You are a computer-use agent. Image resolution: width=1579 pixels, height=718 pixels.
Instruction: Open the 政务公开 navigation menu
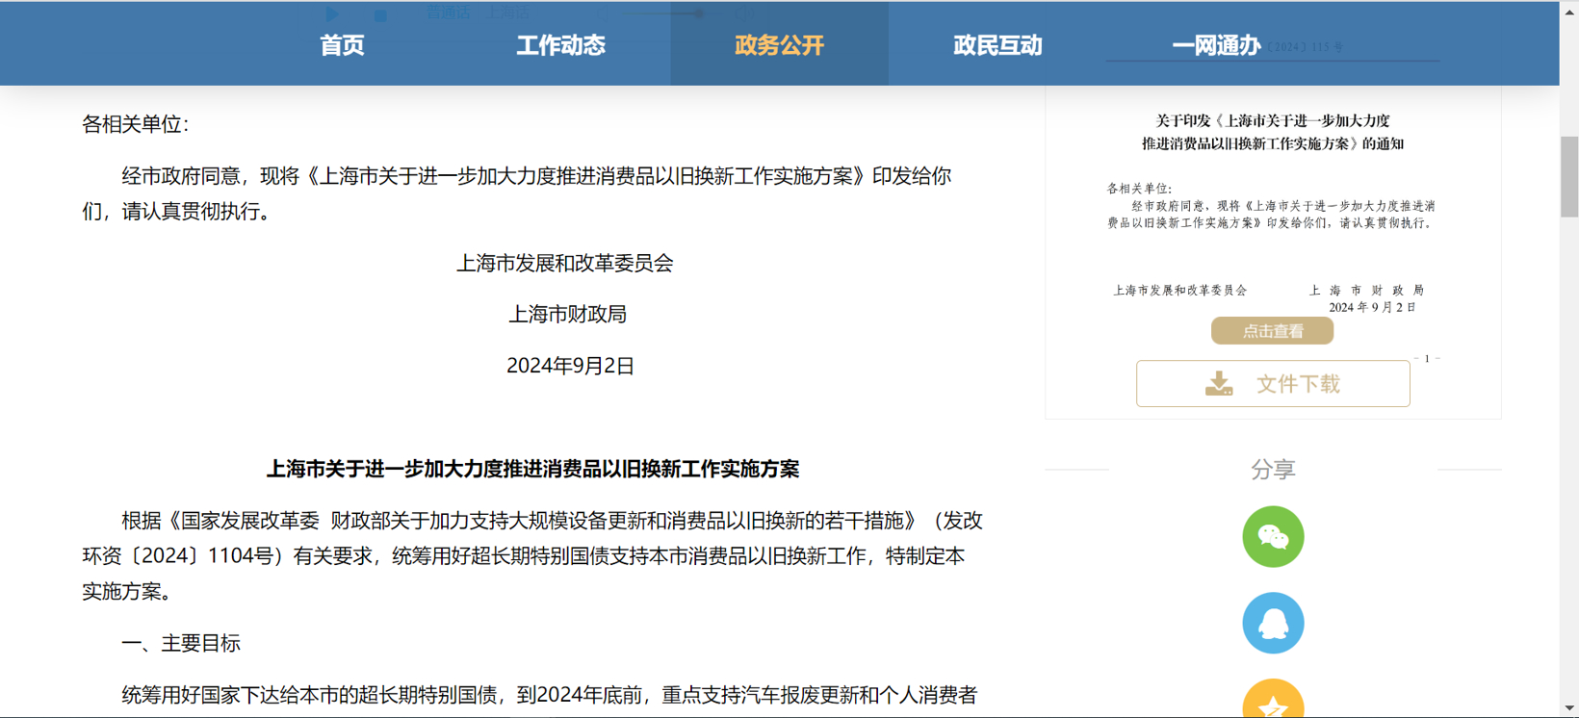tap(779, 45)
